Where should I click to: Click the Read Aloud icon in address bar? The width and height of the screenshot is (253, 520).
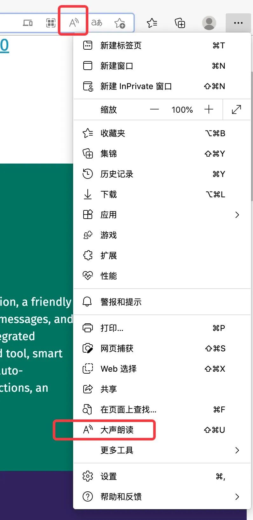click(x=74, y=23)
